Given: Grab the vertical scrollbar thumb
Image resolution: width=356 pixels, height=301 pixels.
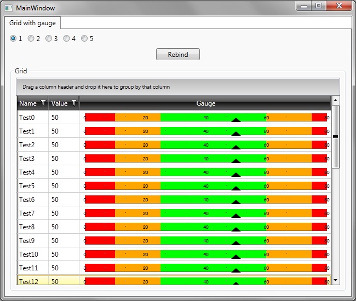Looking at the screenshot, I should 335,137.
